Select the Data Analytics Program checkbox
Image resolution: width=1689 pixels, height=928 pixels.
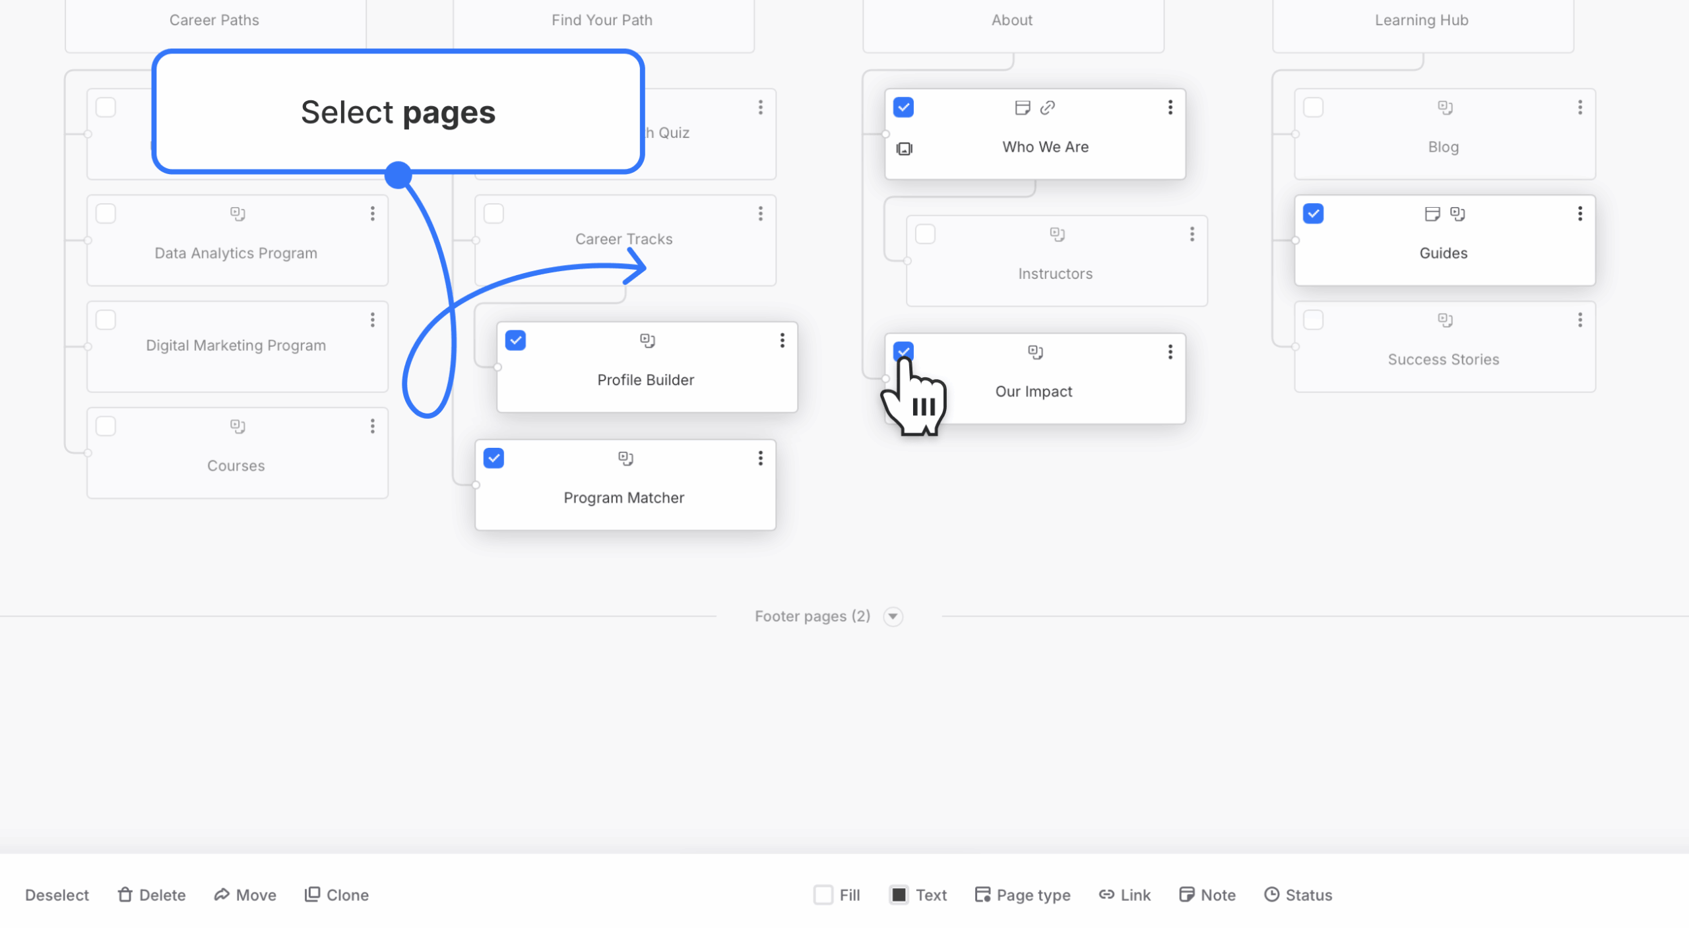click(106, 214)
